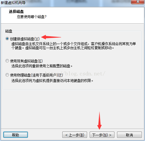This screenshot has height=141, width=145.
Task: Open help with the 帮助 button
Action: click(x=16, y=135)
